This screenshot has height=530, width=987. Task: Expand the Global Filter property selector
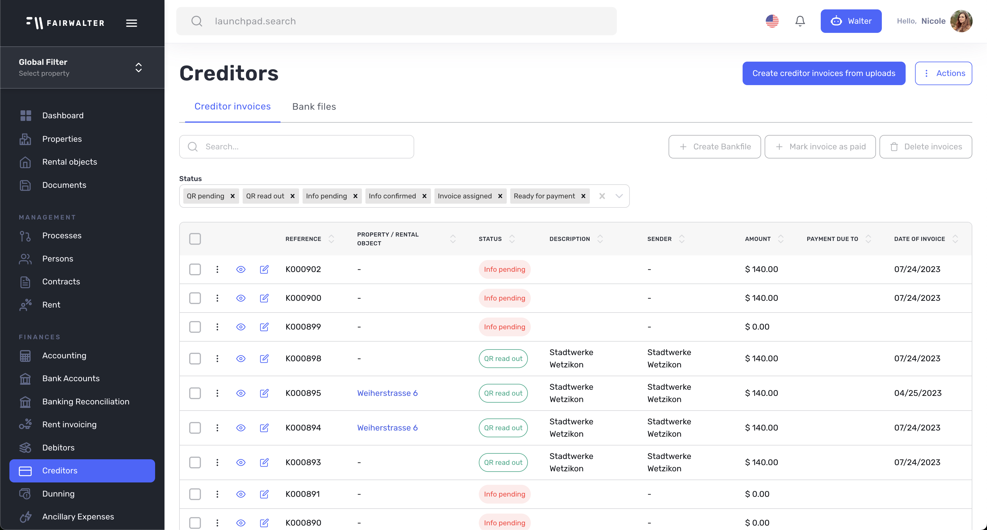pos(138,67)
